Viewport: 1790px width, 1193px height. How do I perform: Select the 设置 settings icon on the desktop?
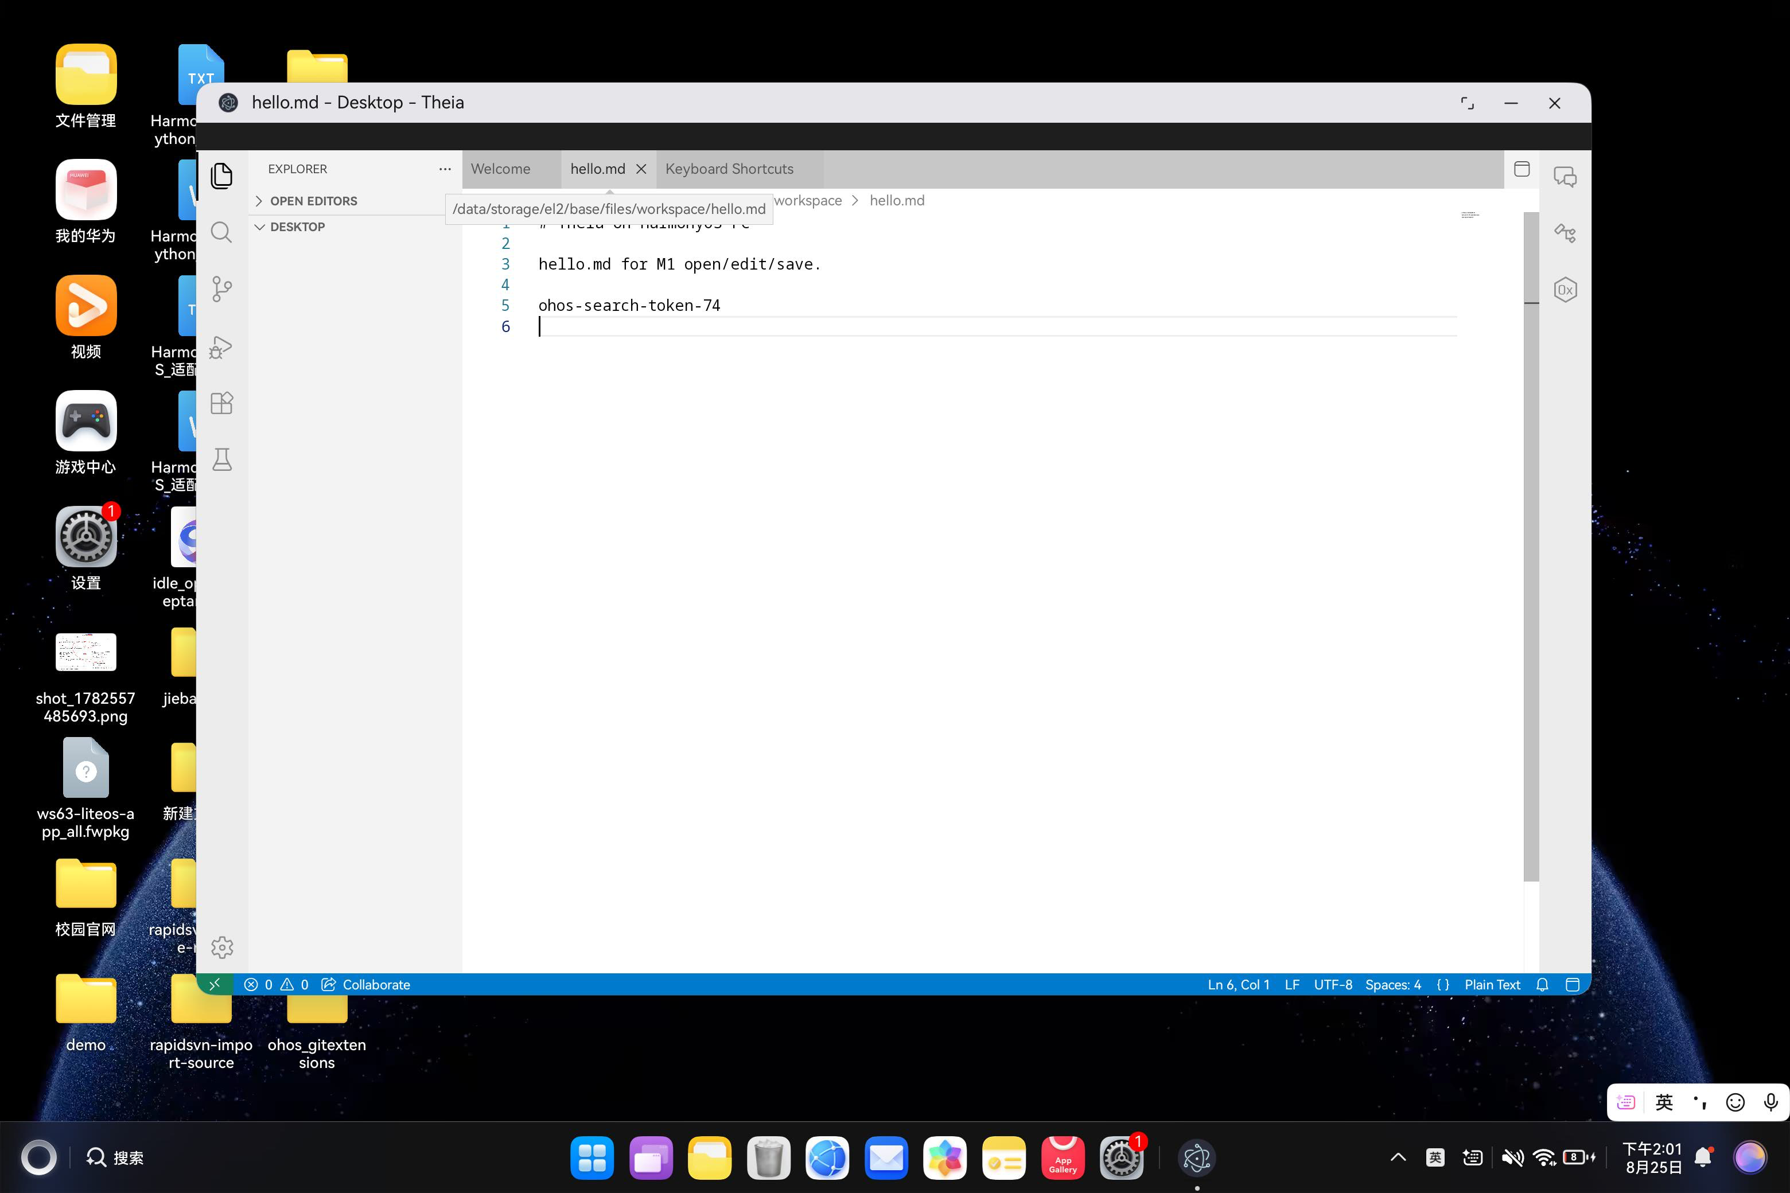[85, 548]
